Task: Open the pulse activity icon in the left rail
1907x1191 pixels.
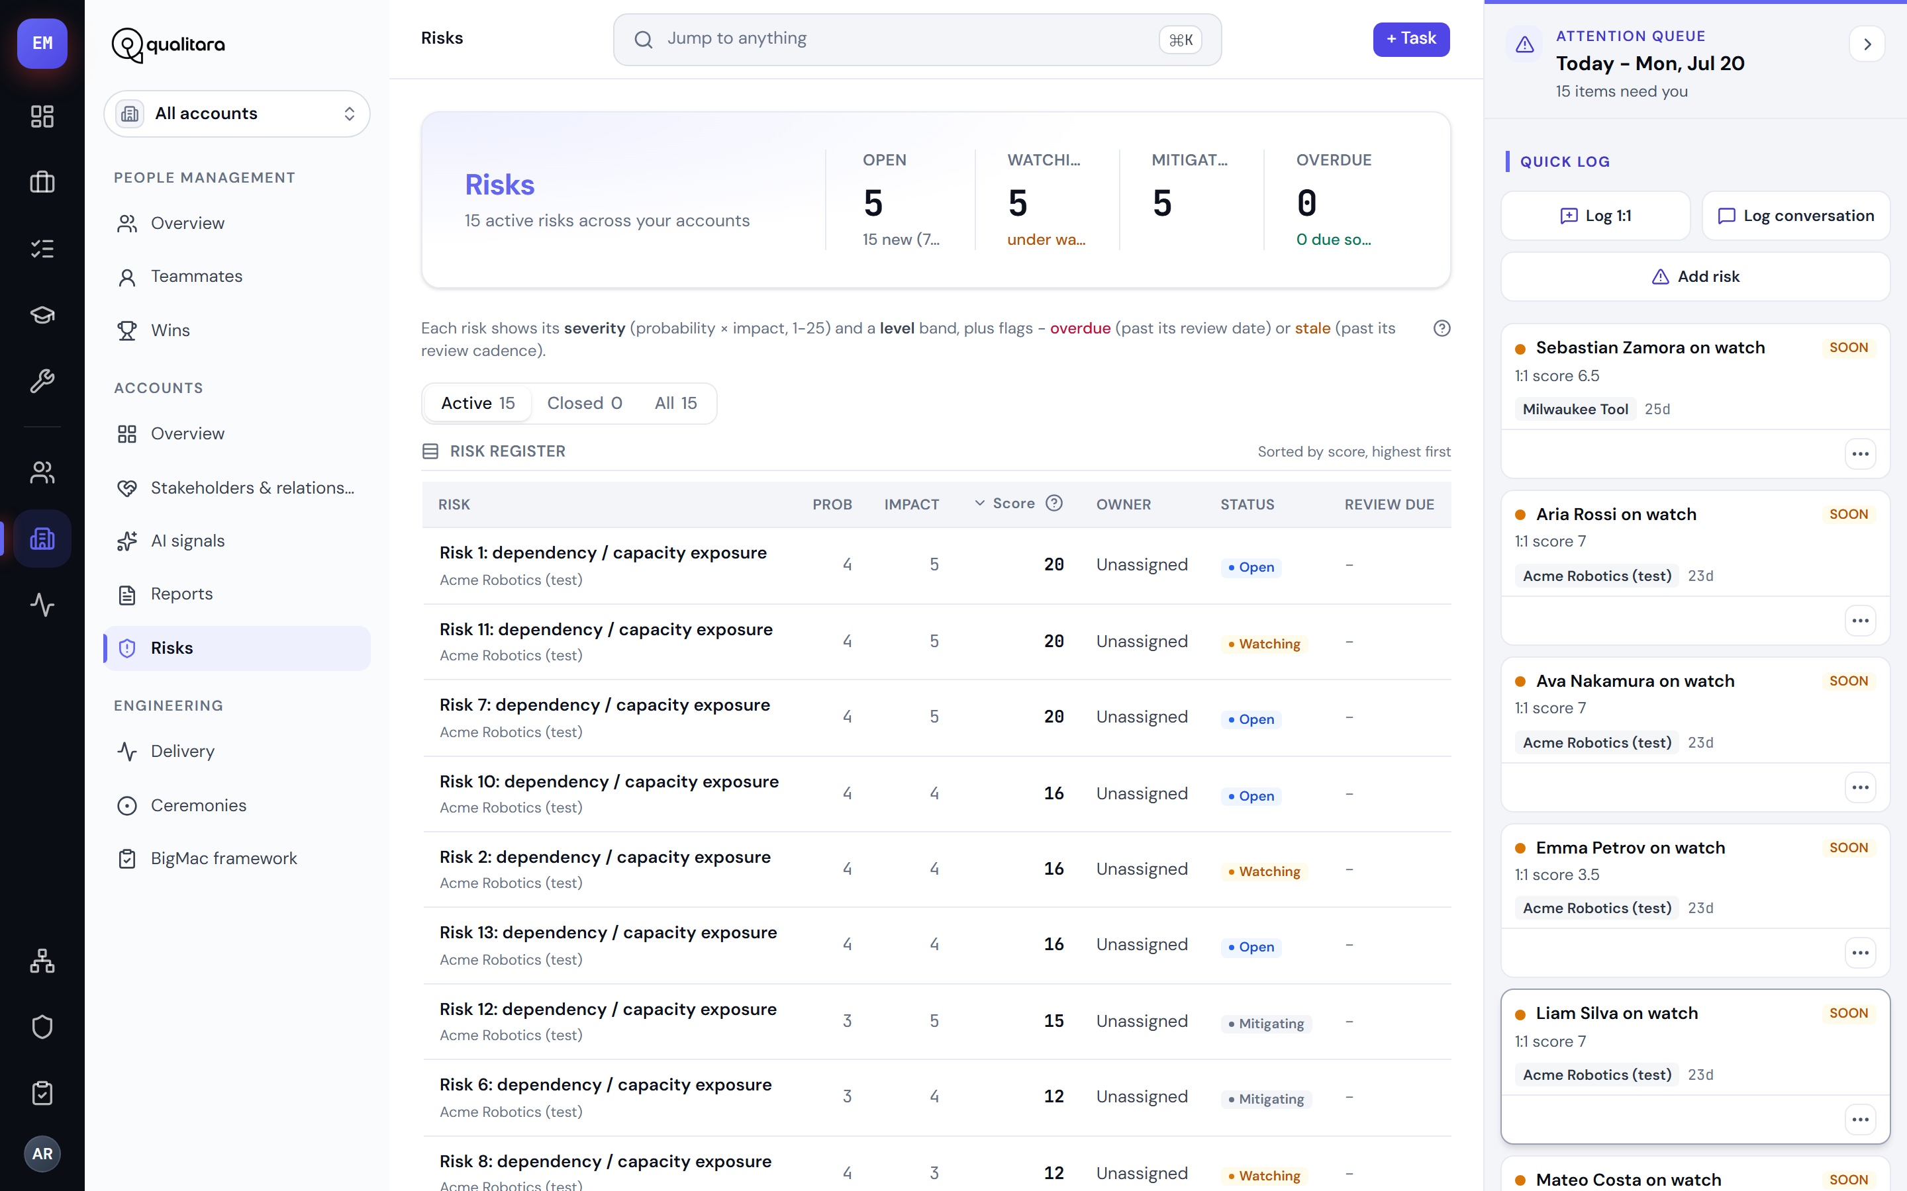Action: [x=42, y=605]
